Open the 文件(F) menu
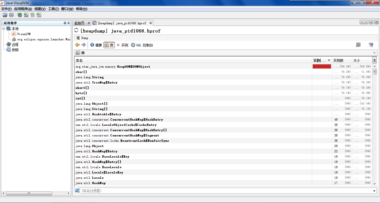Image resolution: width=380 pixels, height=203 pixels. click(x=6, y=9)
